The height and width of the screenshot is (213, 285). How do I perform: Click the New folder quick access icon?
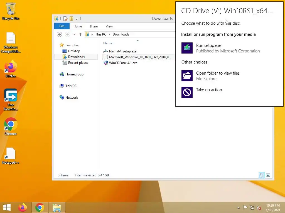tap(72, 19)
